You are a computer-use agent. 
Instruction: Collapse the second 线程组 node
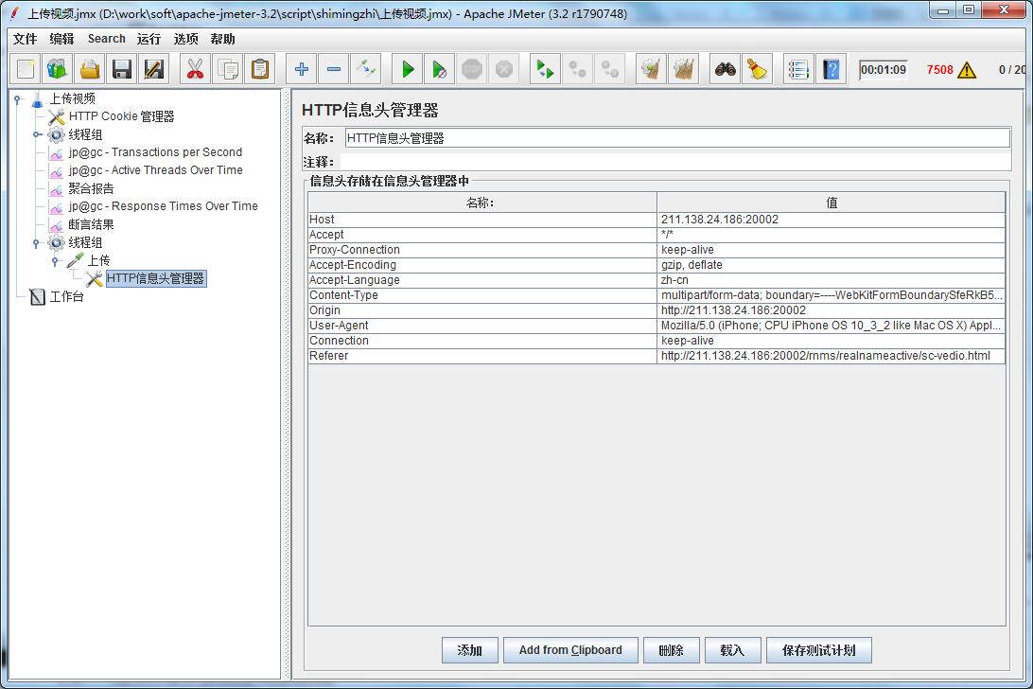coord(37,243)
